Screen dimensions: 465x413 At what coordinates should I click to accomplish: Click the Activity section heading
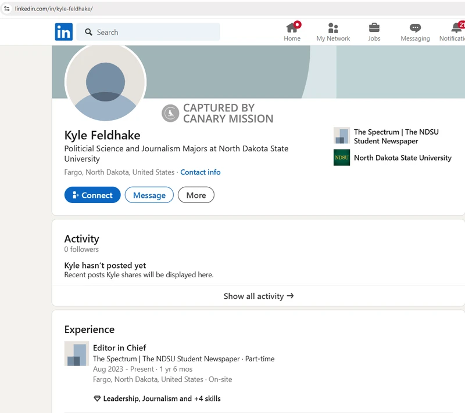pos(81,239)
